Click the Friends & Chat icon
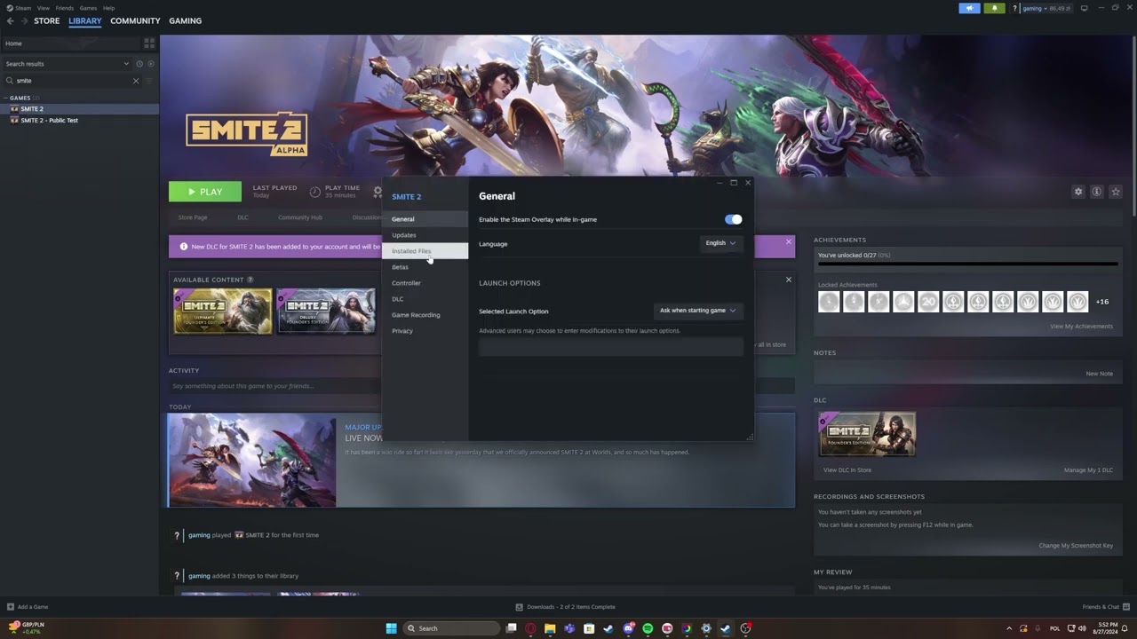Image resolution: width=1137 pixels, height=639 pixels. click(1125, 607)
